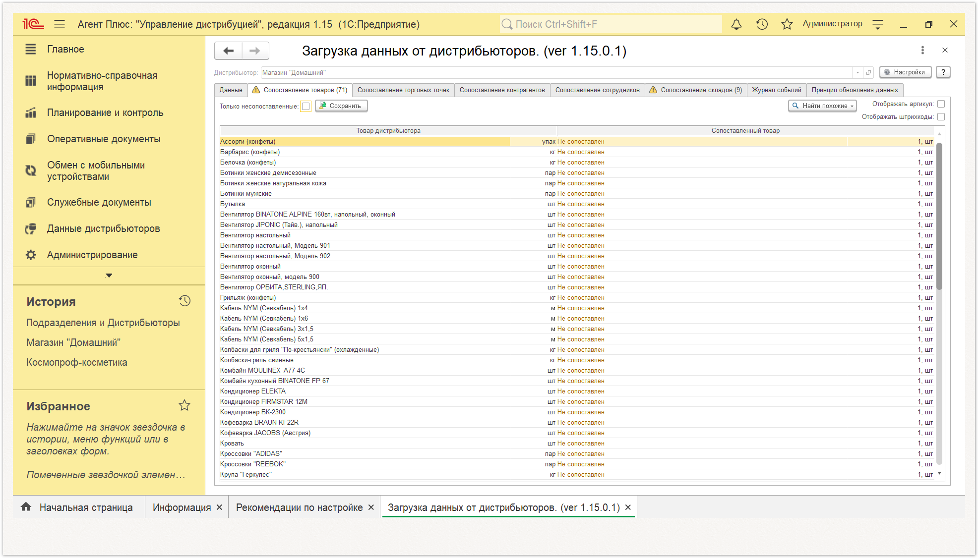Expand the Дистрибьютор dropdown arrow
This screenshot has width=978, height=558.
857,72
